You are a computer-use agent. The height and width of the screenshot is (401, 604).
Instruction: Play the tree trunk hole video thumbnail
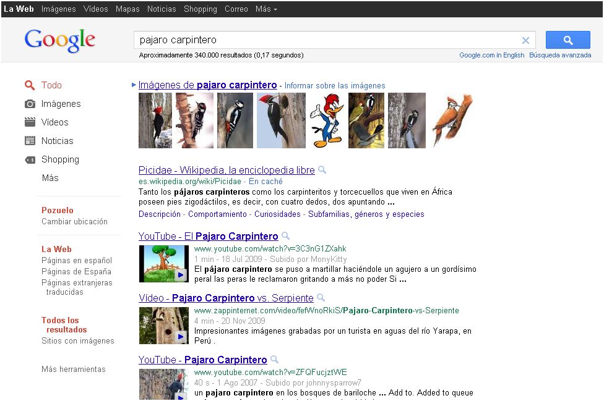pyautogui.click(x=164, y=326)
